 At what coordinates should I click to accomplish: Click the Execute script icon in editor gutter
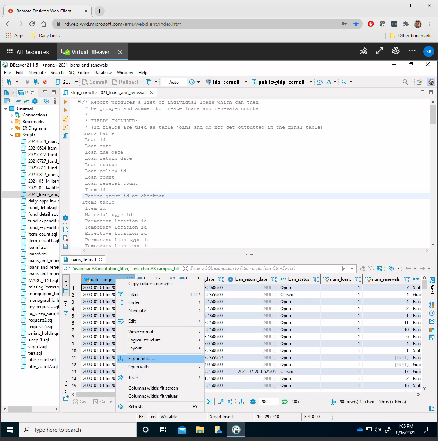[x=65, y=119]
